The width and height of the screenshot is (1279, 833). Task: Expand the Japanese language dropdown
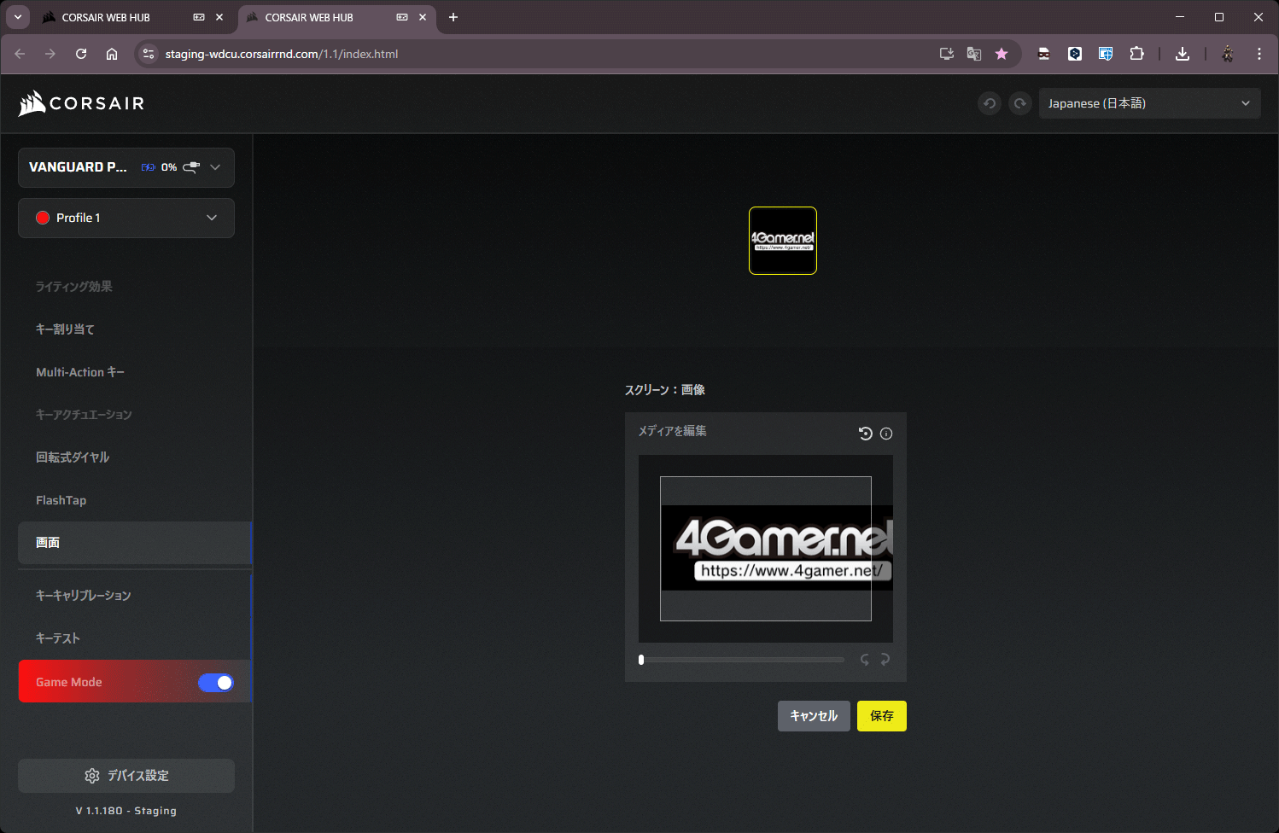coord(1149,103)
